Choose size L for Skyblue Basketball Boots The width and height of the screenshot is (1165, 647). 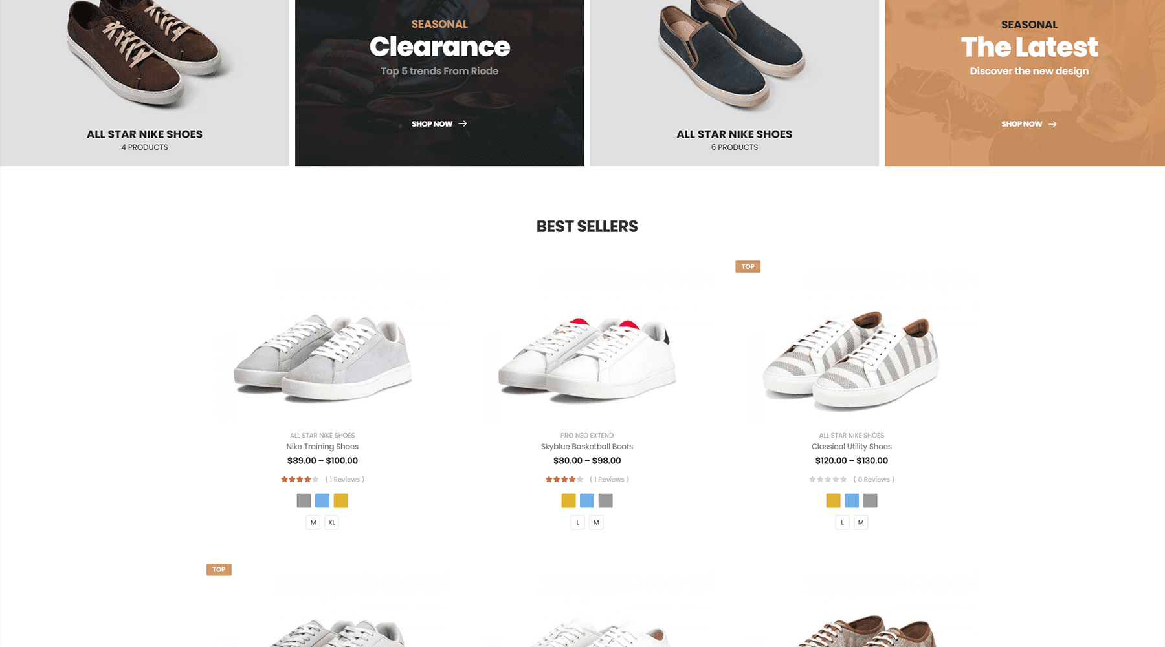pyautogui.click(x=578, y=522)
